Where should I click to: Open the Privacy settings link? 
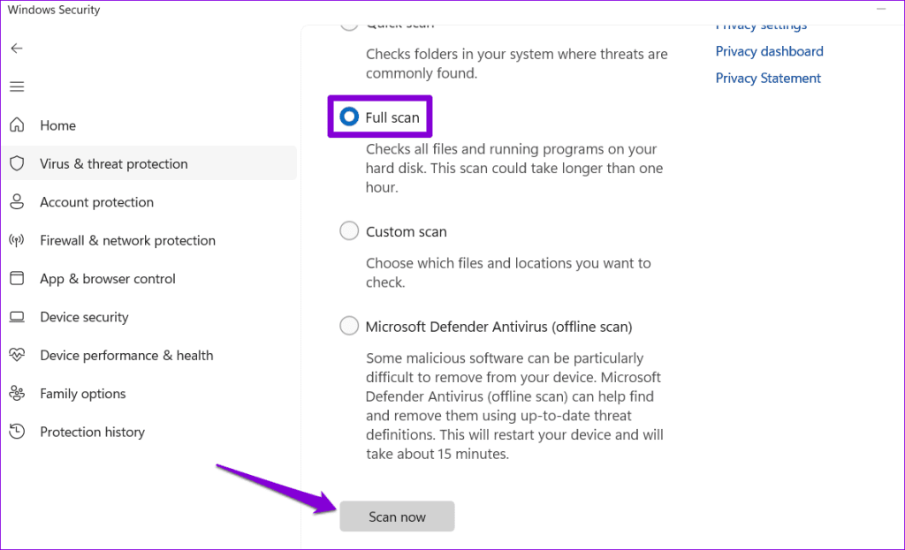point(761,26)
